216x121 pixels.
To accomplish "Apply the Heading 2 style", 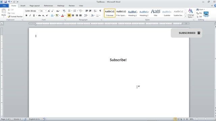I will (144, 13).
